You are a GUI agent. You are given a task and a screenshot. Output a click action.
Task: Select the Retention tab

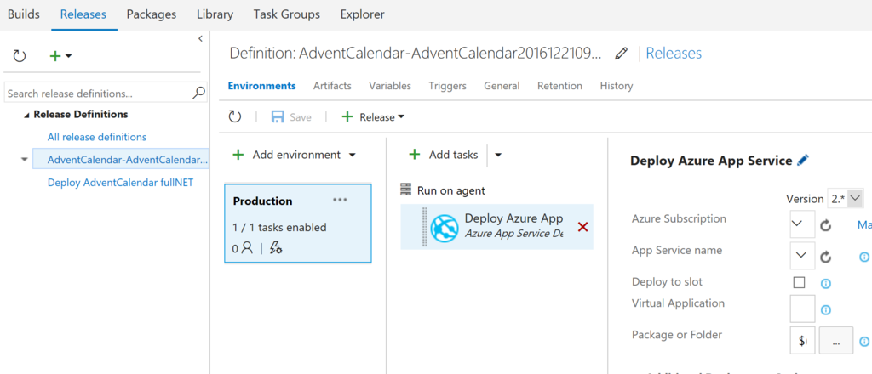pyautogui.click(x=559, y=86)
